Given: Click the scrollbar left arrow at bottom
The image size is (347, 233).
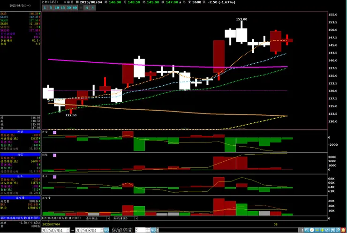Looking at the screenshot, I should [x=158, y=230].
